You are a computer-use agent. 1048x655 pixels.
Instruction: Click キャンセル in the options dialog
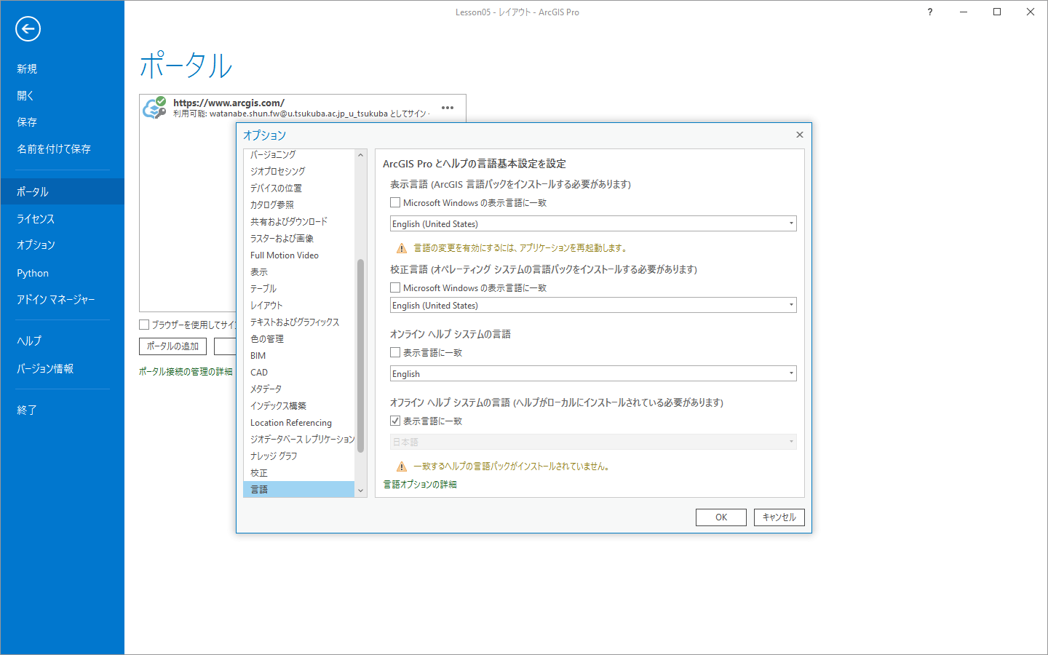point(779,517)
